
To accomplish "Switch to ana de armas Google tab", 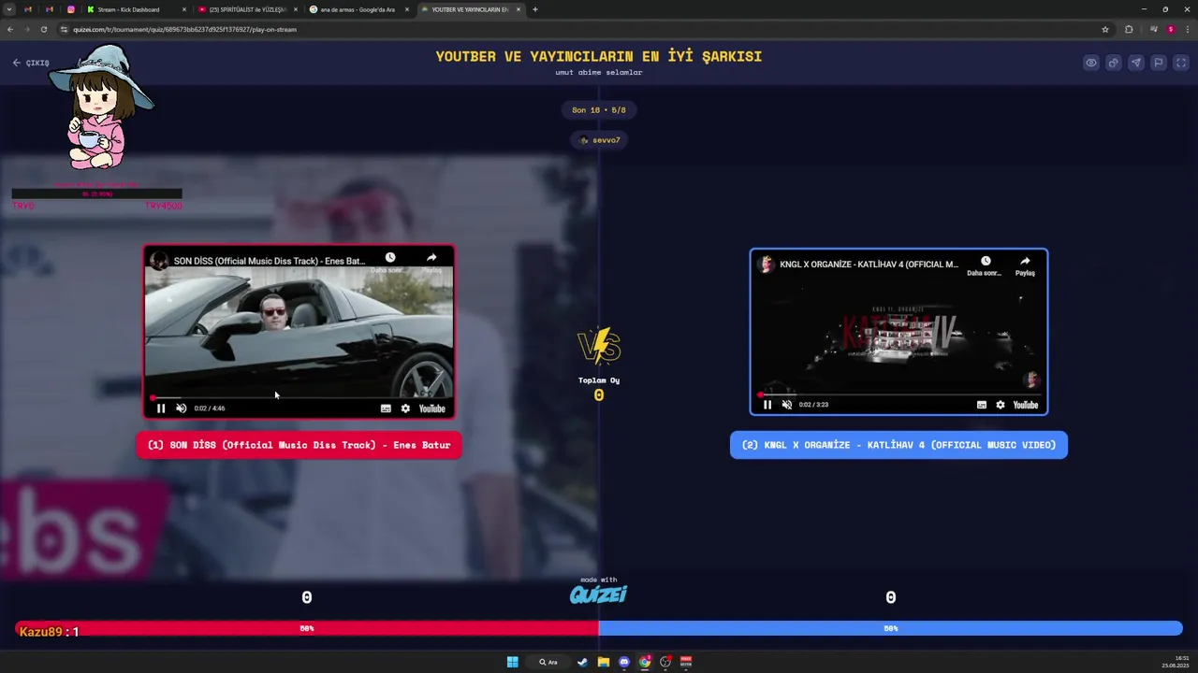I will tap(359, 9).
